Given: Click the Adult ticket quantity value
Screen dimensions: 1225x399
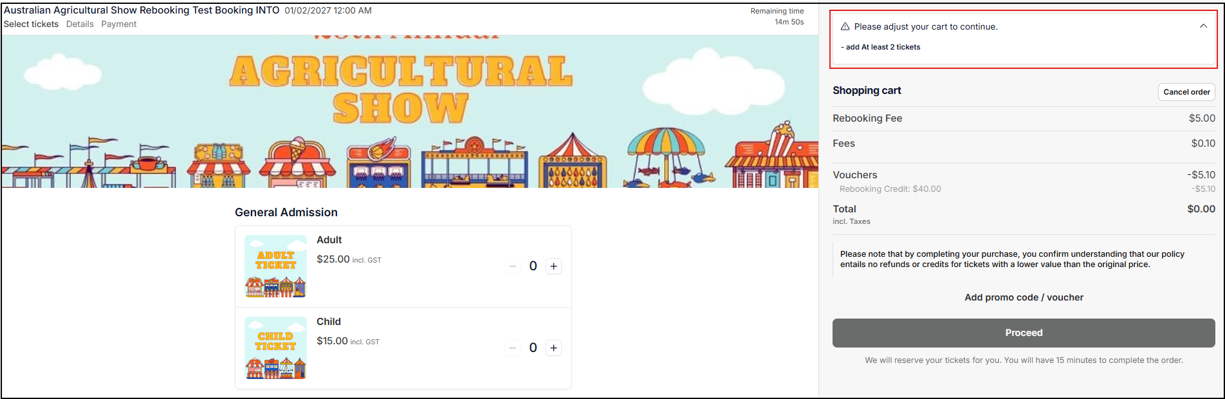Looking at the screenshot, I should 533,266.
